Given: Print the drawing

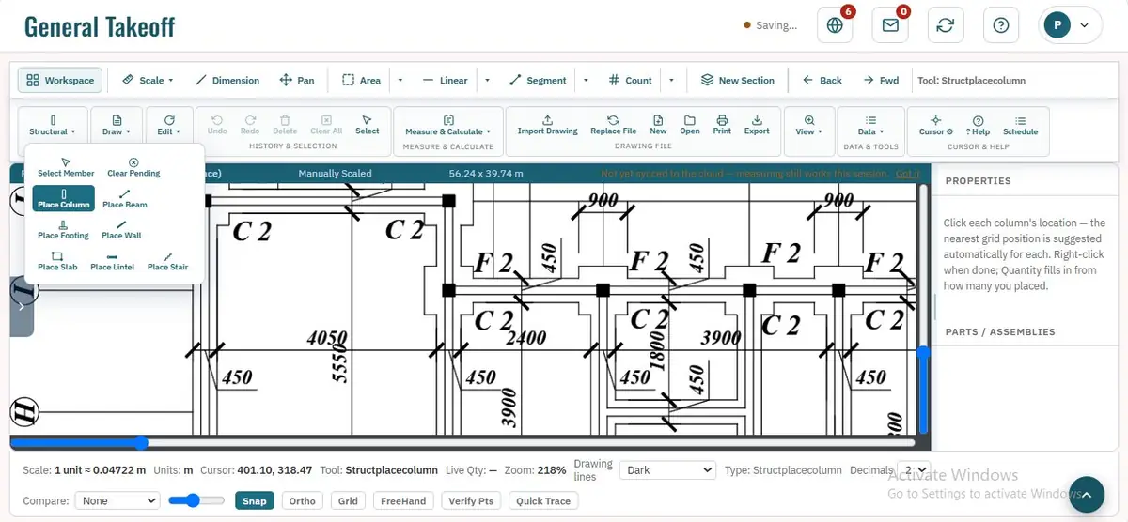Looking at the screenshot, I should [722, 125].
